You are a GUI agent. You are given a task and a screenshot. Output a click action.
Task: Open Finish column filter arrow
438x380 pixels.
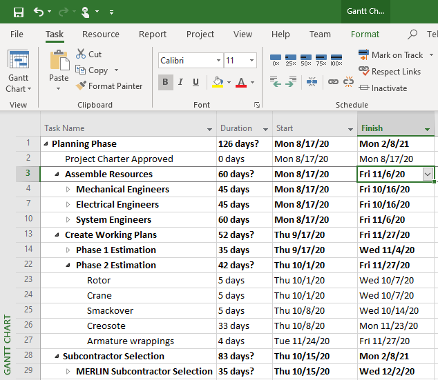pyautogui.click(x=427, y=129)
